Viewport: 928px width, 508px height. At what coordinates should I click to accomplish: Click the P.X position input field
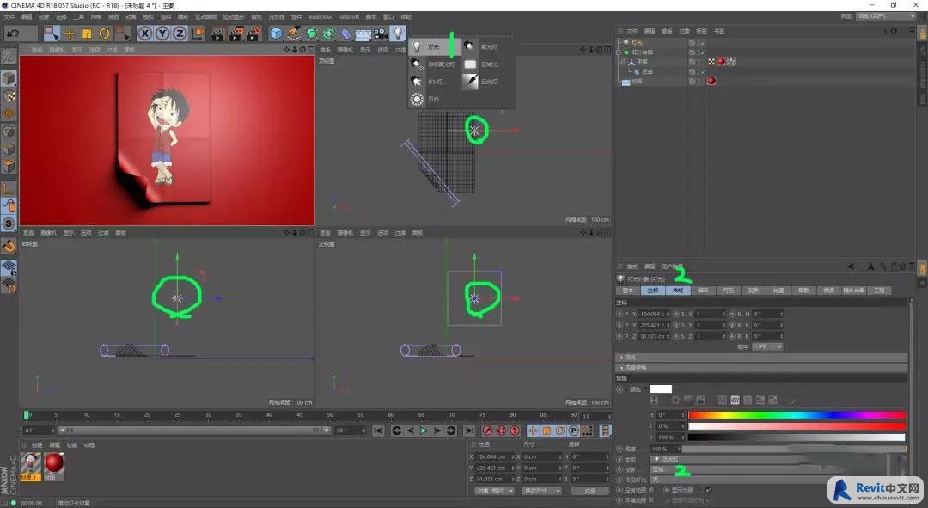tap(654, 314)
